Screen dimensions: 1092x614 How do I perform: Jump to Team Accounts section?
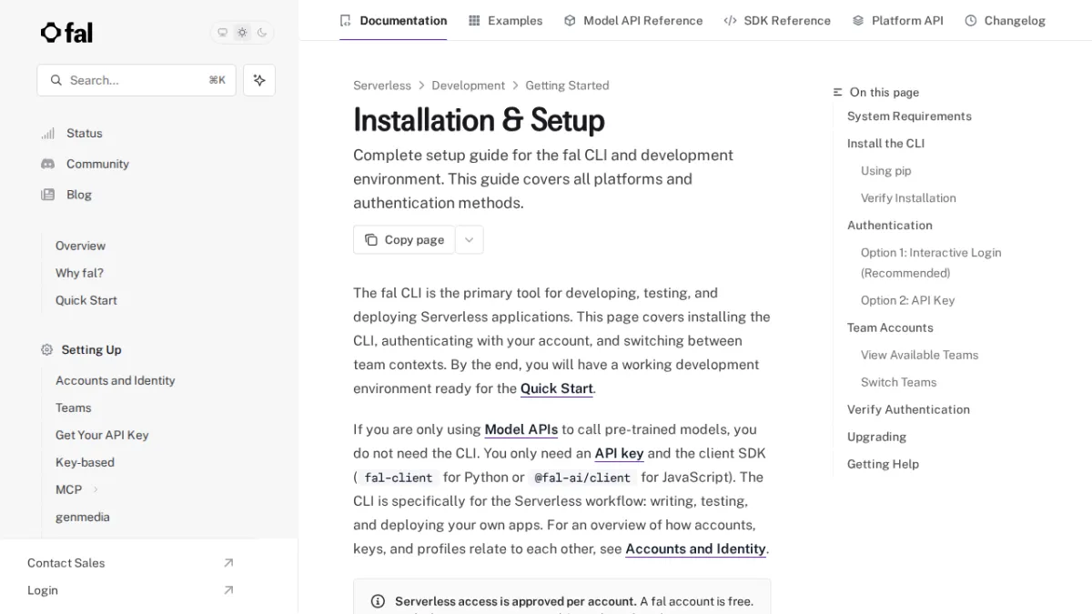[890, 327]
